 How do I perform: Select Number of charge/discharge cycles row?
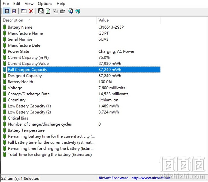[x=82, y=124]
